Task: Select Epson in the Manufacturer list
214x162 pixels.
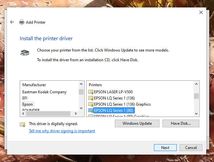Action: click(x=28, y=104)
